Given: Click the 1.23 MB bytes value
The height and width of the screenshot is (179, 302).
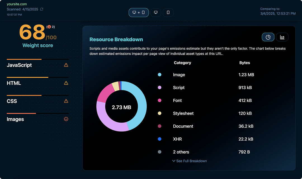Looking at the screenshot, I should (246, 75).
